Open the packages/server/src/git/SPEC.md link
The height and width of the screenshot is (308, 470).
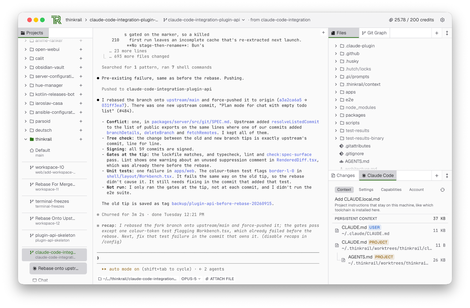pyautogui.click(x=190, y=122)
